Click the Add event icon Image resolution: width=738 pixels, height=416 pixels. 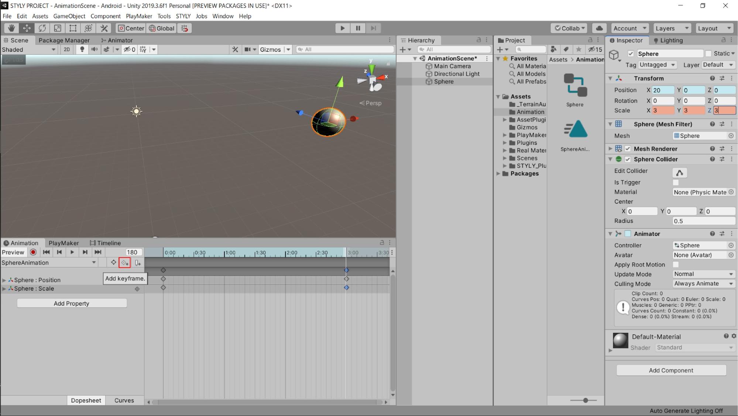pyautogui.click(x=138, y=263)
